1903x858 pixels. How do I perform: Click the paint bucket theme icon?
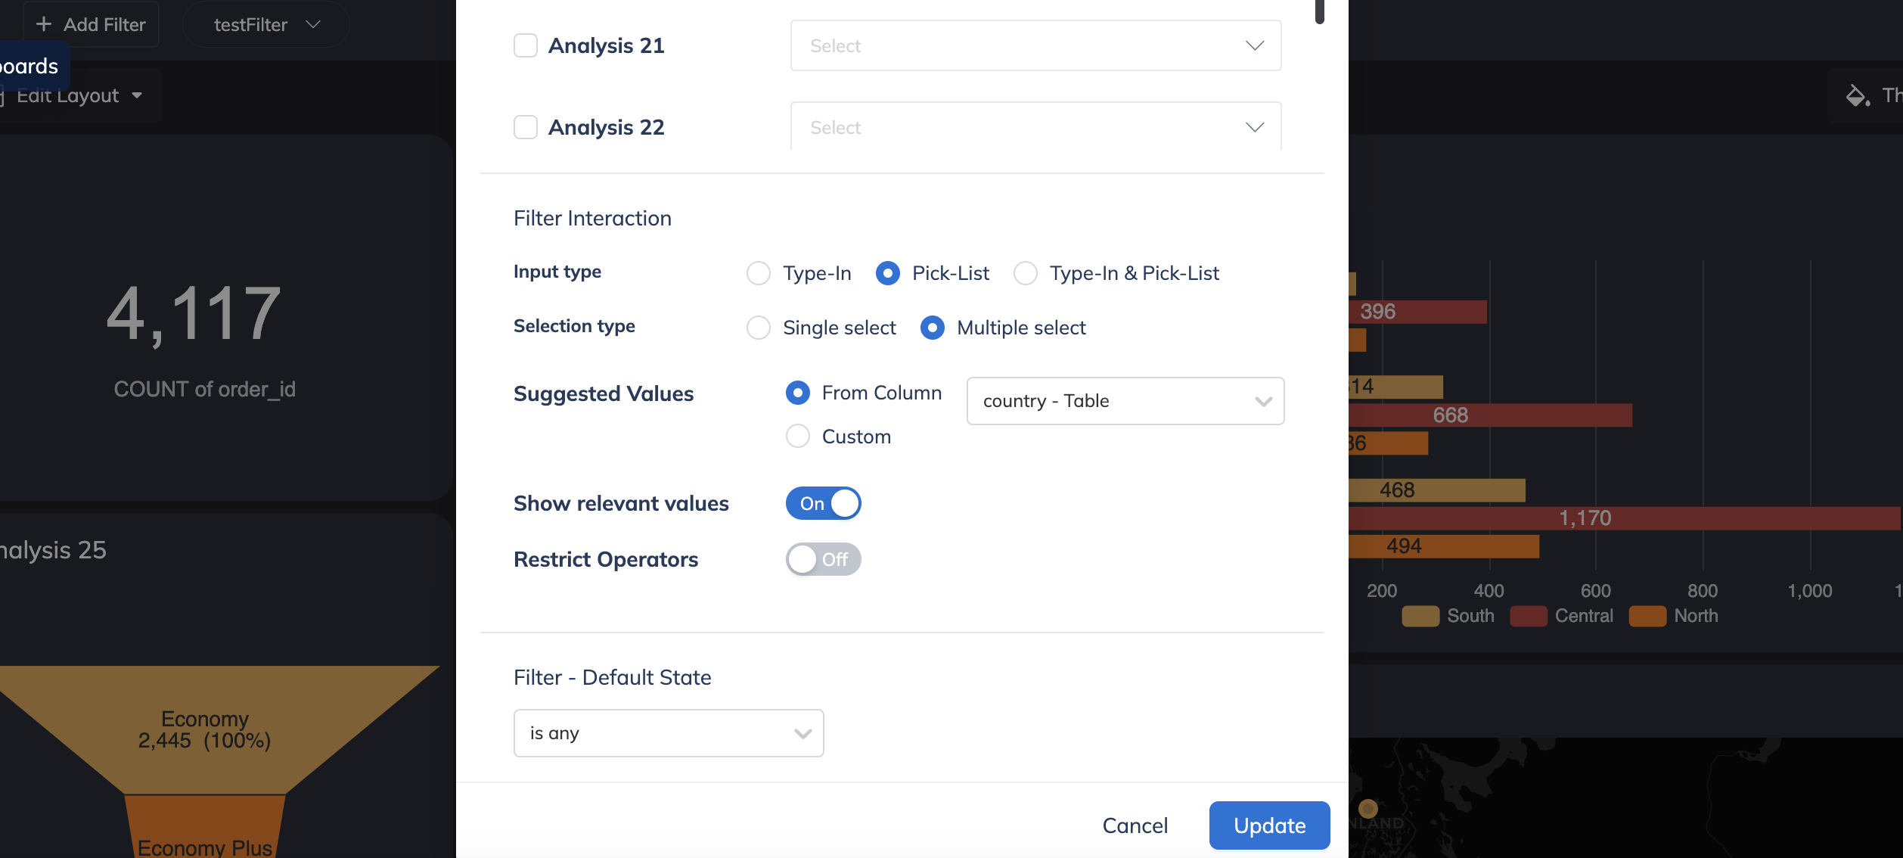[1858, 95]
